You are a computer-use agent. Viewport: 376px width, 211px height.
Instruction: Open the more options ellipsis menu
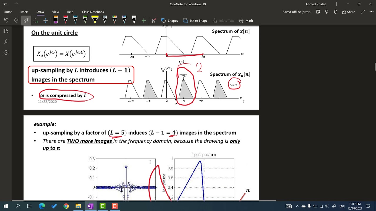point(371,12)
